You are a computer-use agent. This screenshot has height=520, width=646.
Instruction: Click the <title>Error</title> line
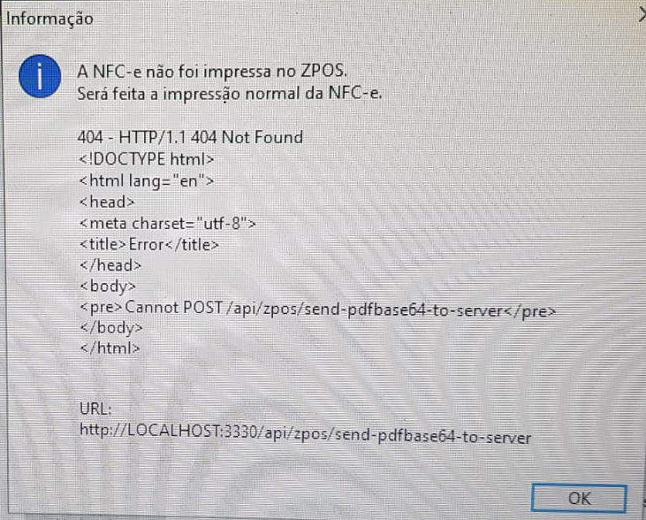point(148,244)
